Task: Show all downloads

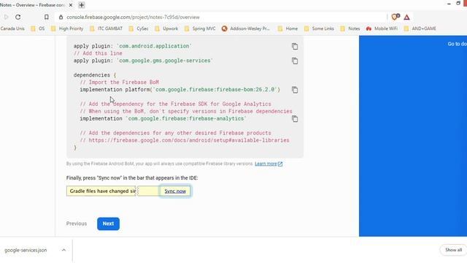Action: [453, 250]
